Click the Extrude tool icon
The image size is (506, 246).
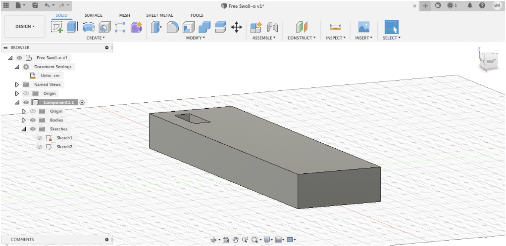click(x=73, y=27)
